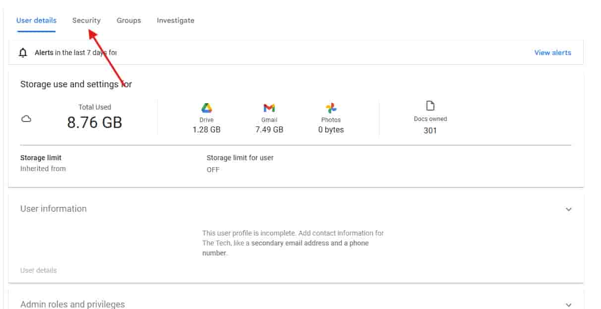The width and height of the screenshot is (601, 309).
Task: Open the User details tab
Action: point(36,20)
